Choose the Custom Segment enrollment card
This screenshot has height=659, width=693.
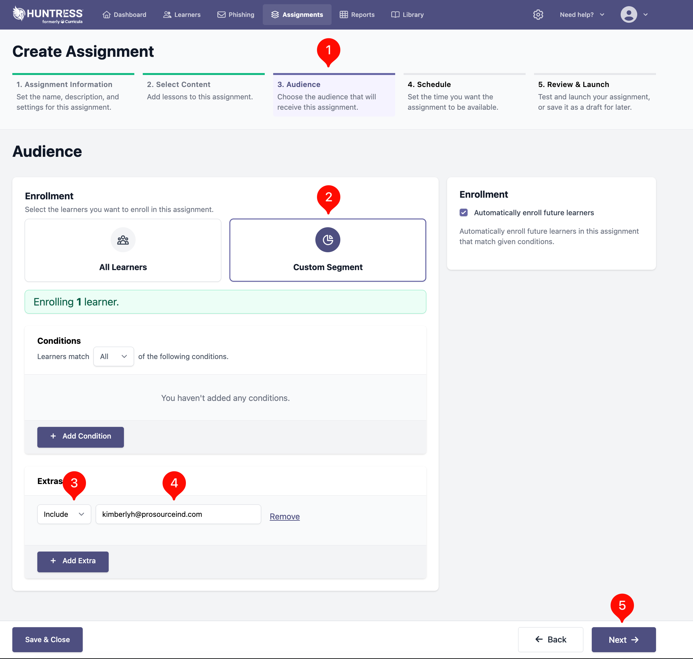328,267
